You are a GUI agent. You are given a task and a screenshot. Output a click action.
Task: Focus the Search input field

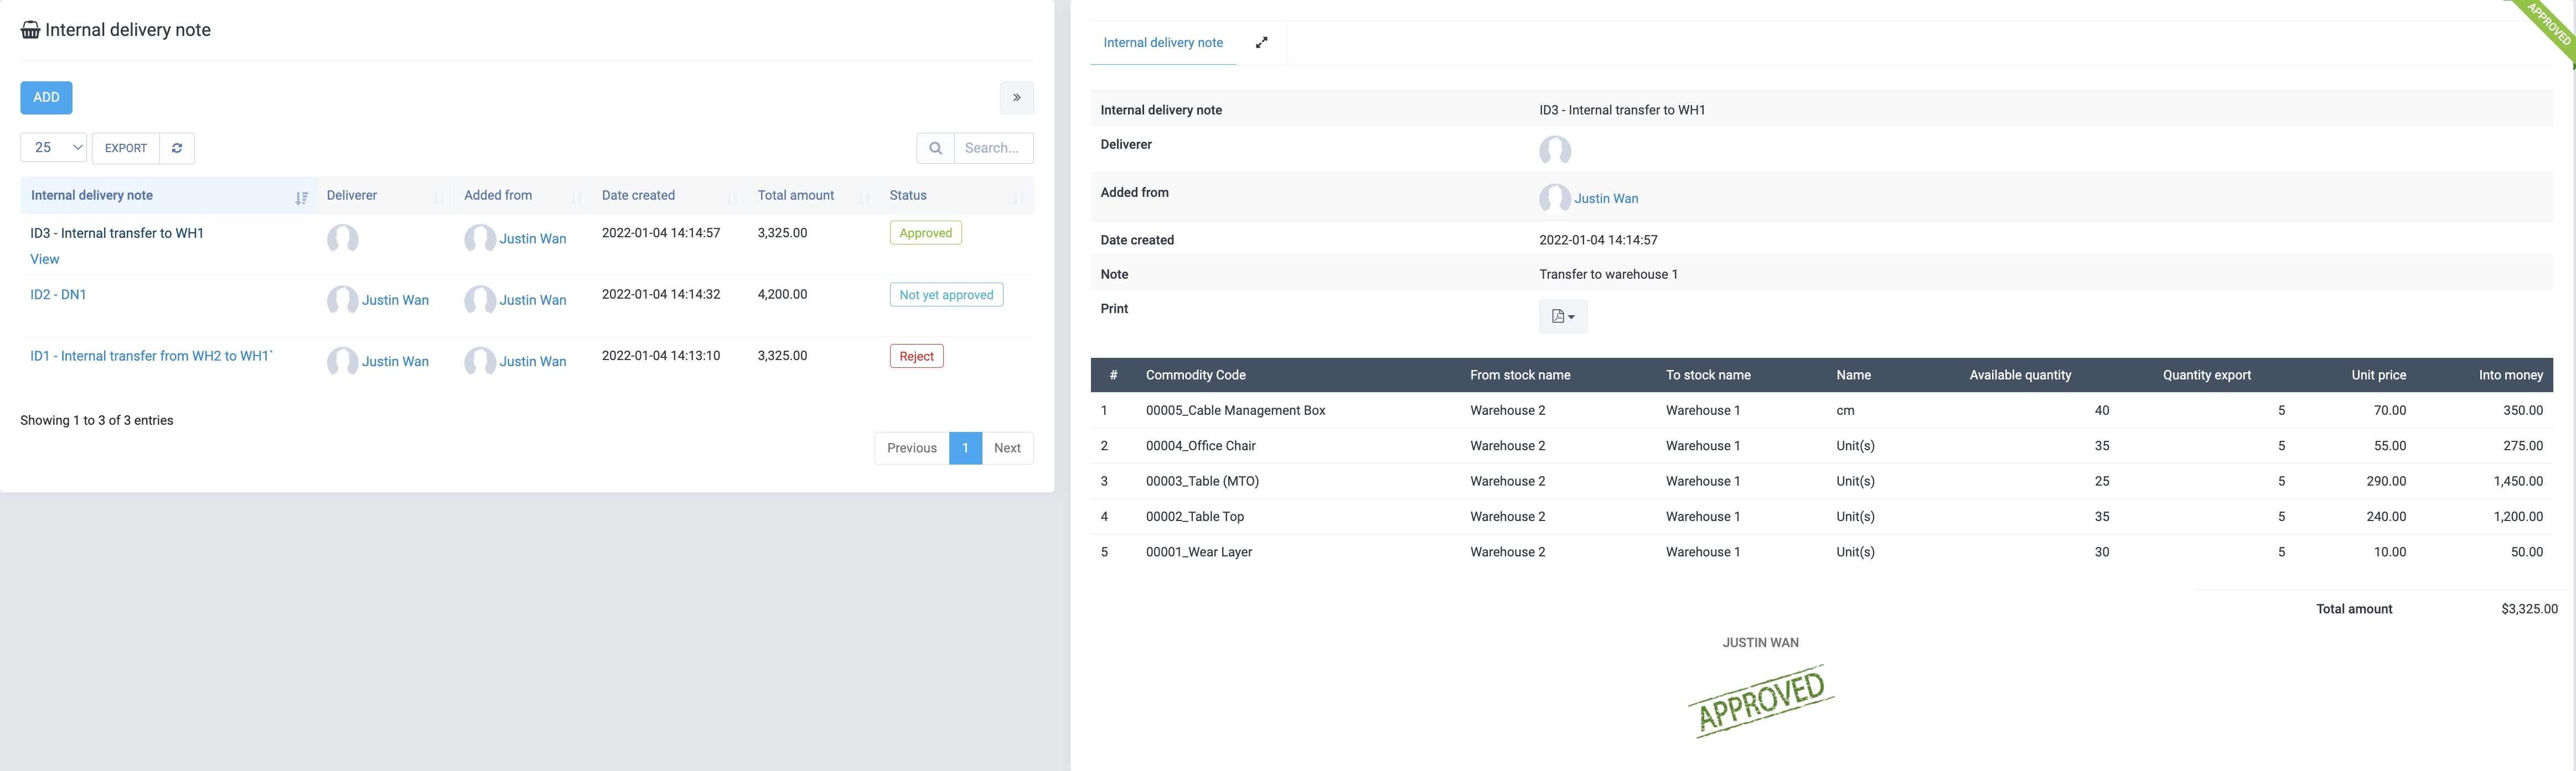pos(992,148)
